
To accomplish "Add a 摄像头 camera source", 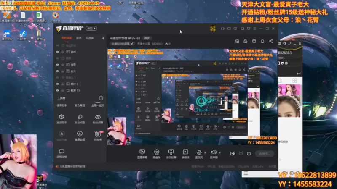I will coord(157,154).
